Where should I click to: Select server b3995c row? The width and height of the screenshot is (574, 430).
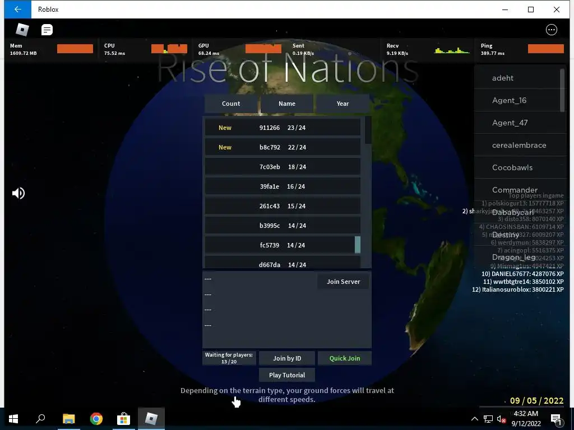[283, 226]
